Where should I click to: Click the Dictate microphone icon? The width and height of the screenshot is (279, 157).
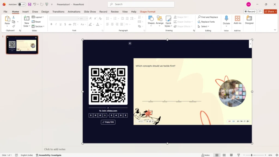tap(226, 19)
